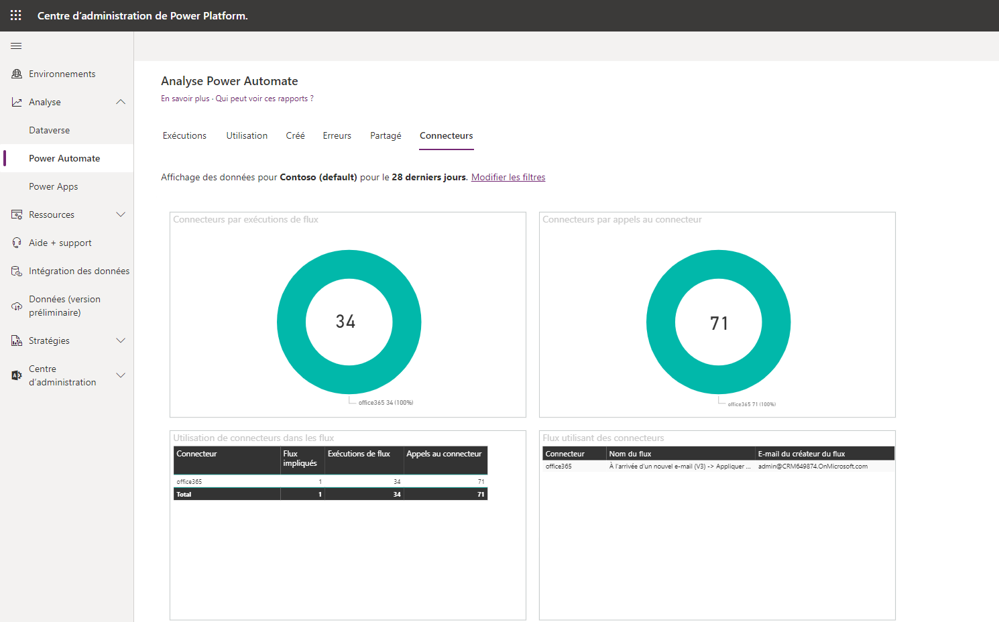Click 'Centre d'administration de Power Platform' title

point(142,15)
